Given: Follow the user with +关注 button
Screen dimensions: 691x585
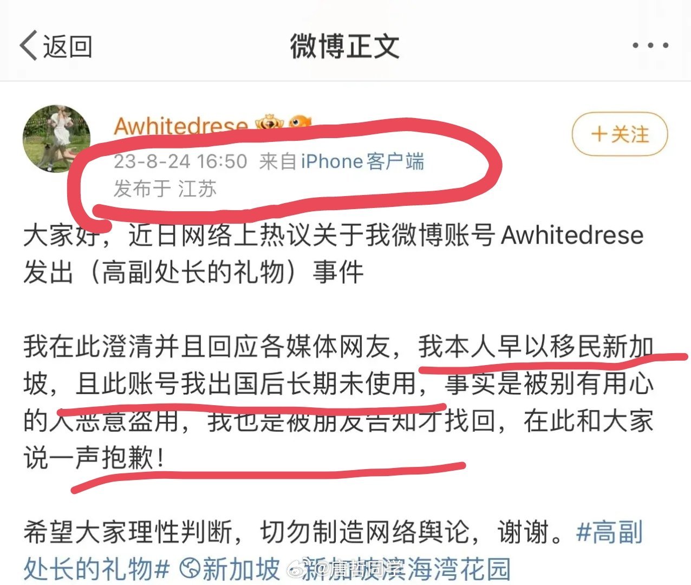Looking at the screenshot, I should click(x=620, y=134).
